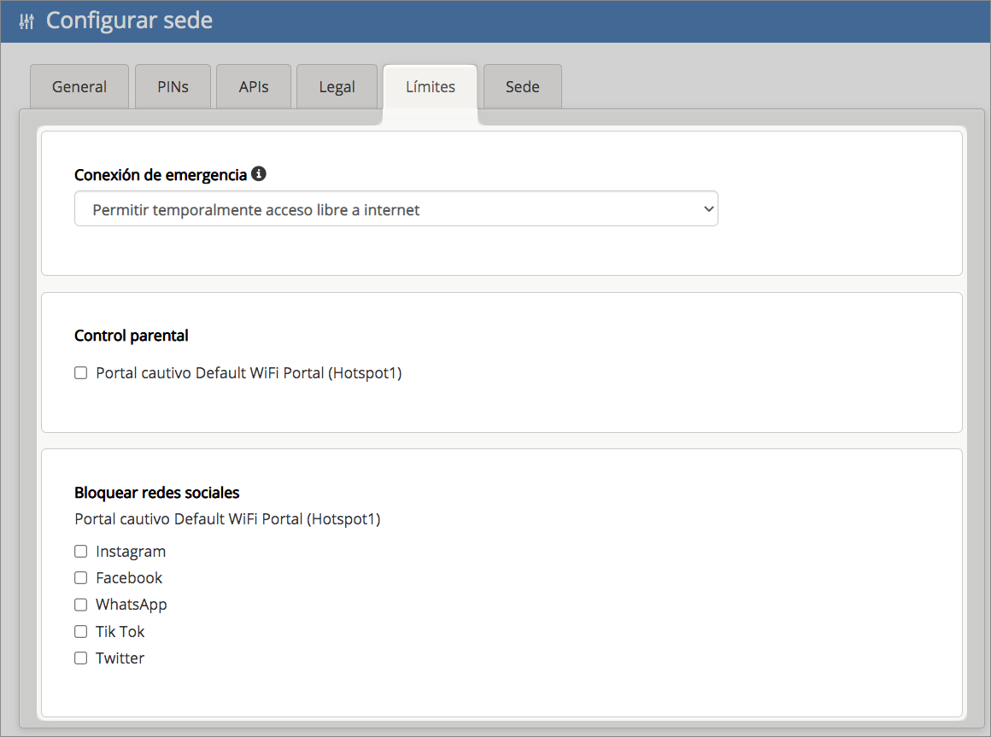Switch to the PINs tab

coord(173,87)
